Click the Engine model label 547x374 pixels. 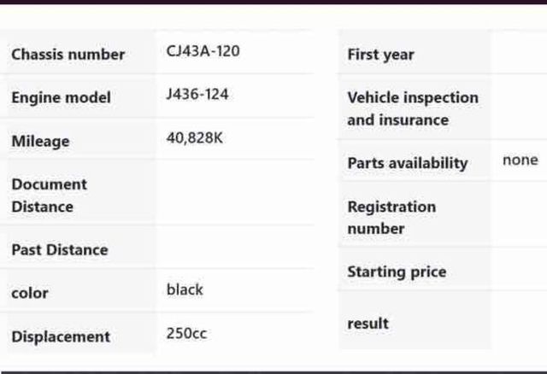point(61,98)
